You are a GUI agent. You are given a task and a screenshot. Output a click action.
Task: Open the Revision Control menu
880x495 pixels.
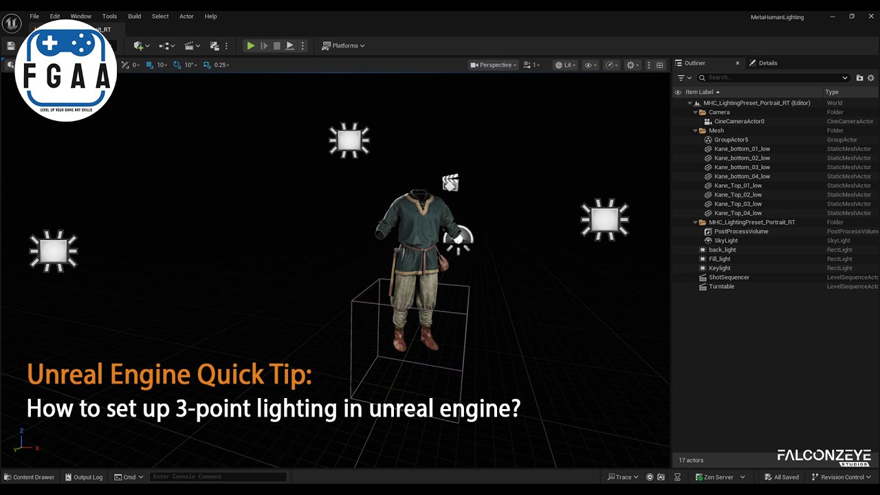click(x=841, y=477)
